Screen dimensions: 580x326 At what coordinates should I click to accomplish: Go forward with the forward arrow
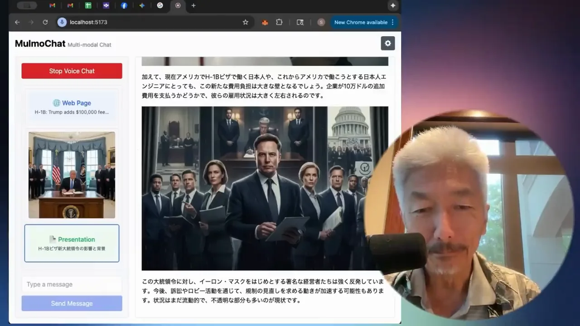(x=31, y=22)
